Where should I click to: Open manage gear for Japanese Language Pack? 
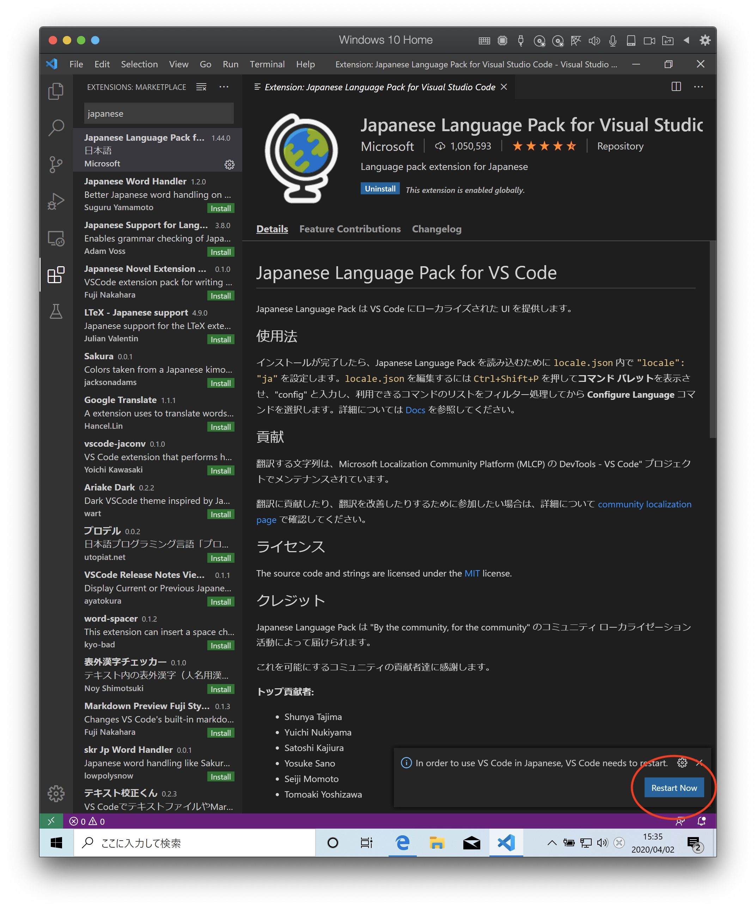[x=230, y=164]
